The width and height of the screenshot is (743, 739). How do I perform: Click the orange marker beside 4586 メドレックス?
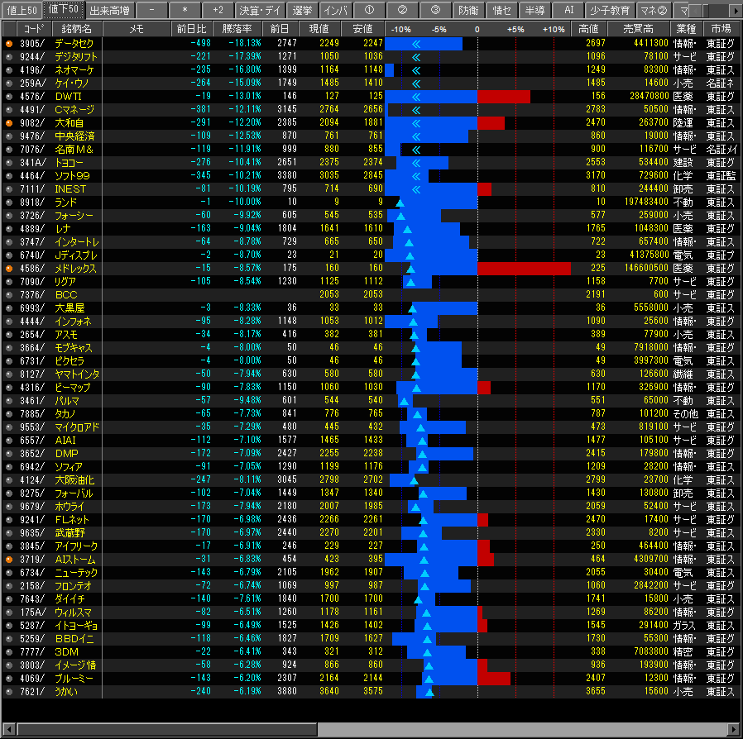tap(9, 268)
